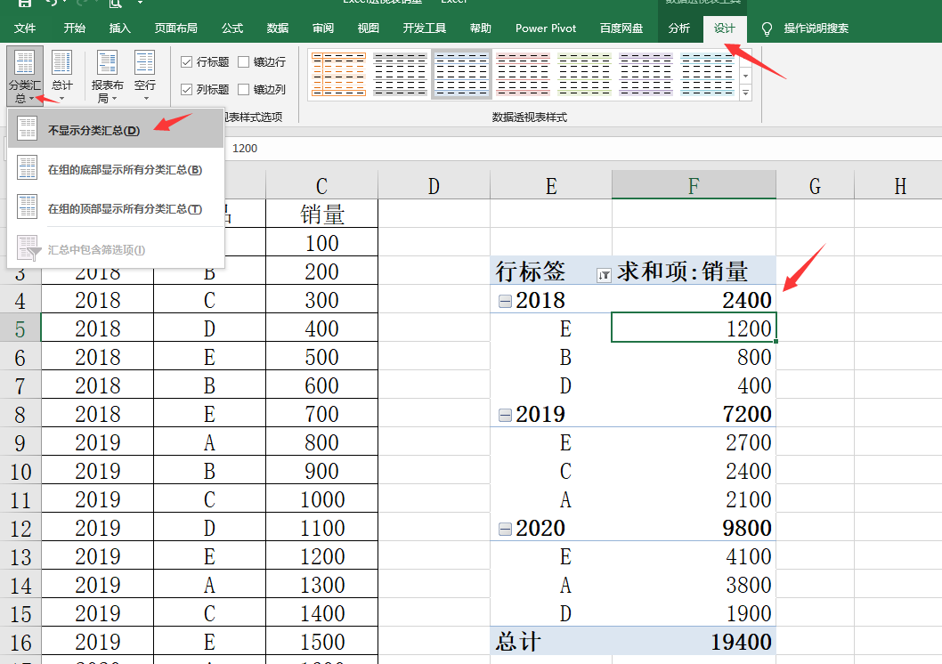Switch to the 帮助 ribbon tab
The width and height of the screenshot is (942, 664).
(481, 28)
